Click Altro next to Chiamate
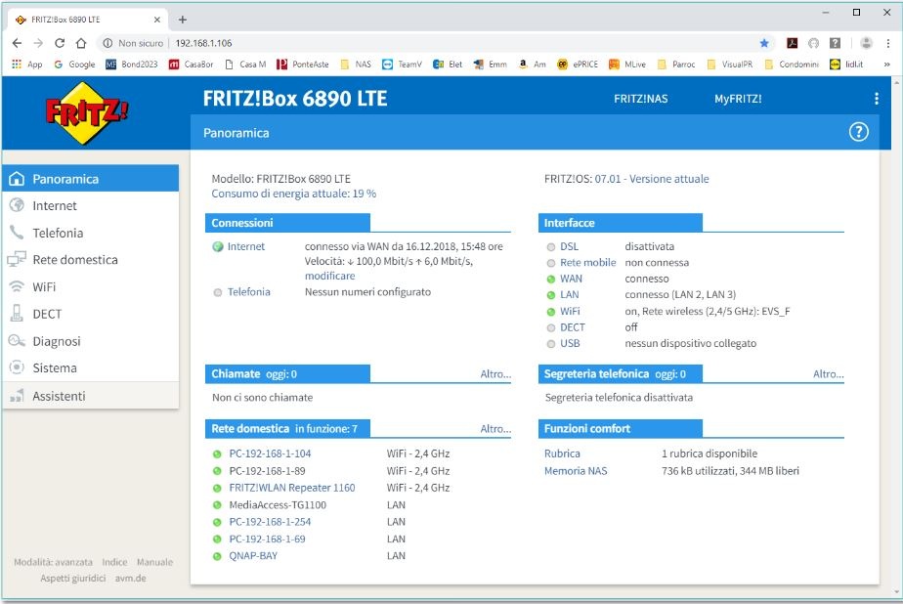 pyautogui.click(x=494, y=374)
